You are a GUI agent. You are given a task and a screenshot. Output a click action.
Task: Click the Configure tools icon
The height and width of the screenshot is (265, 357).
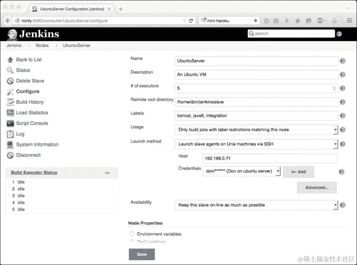10,91
